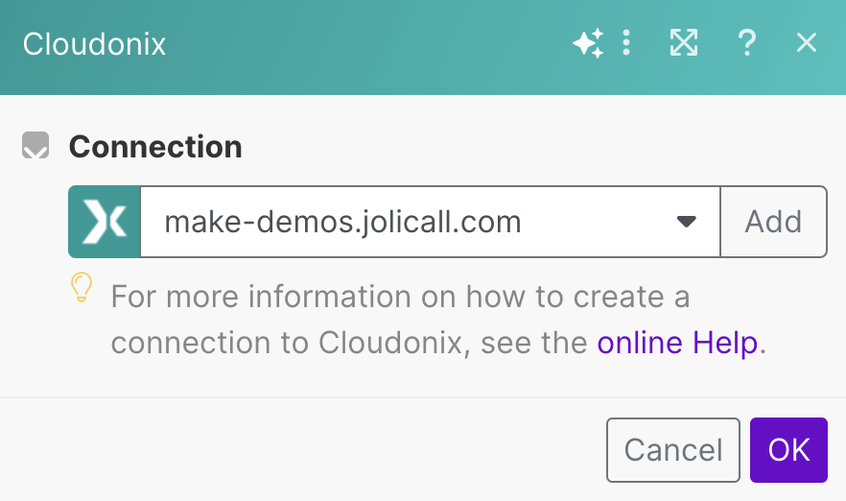The image size is (846, 501).
Task: Confirm with the purple OK button
Action: pyautogui.click(x=788, y=449)
